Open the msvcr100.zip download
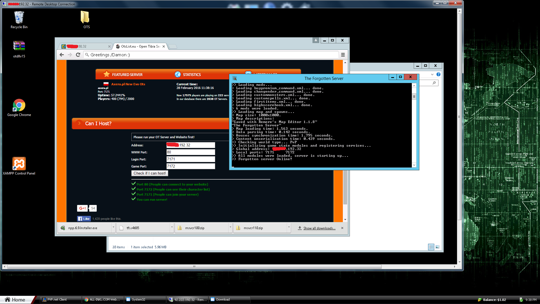 [201, 228]
